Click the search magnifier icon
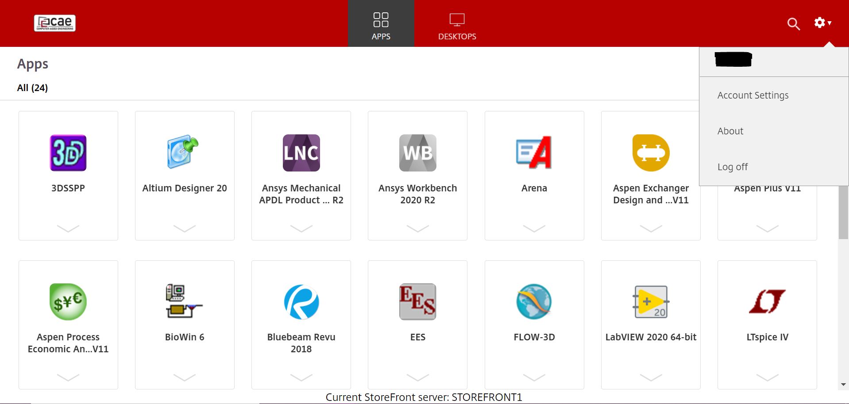849x404 pixels. (x=794, y=24)
